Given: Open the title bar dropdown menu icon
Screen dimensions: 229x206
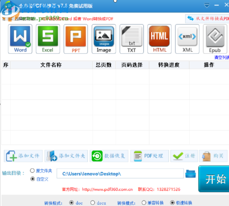Looking at the screenshot, I should tap(207, 5).
